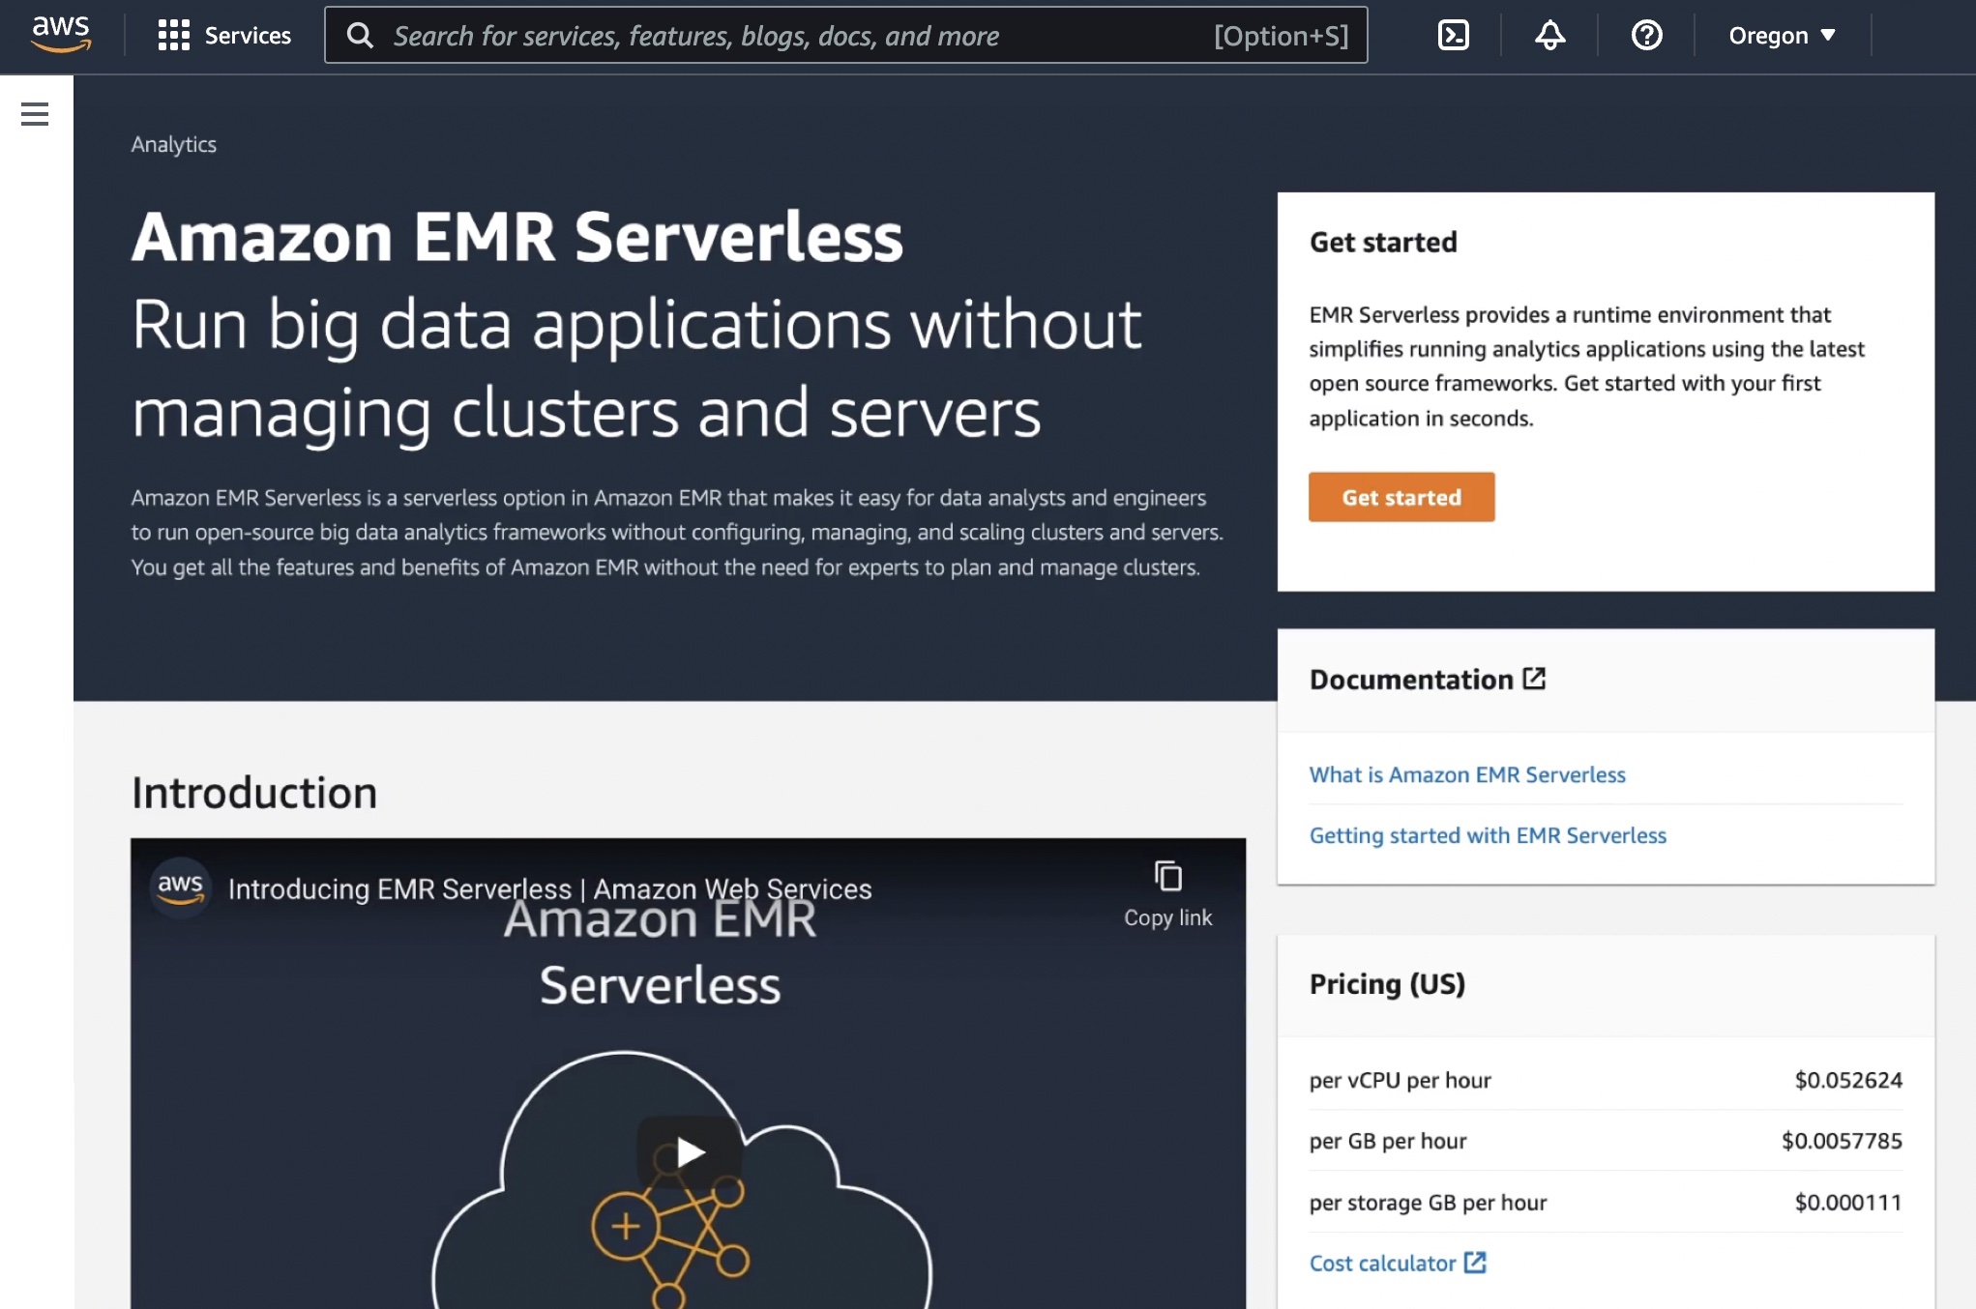The width and height of the screenshot is (1976, 1309).
Task: Expand the Oregon region dropdown
Action: [x=1782, y=36]
